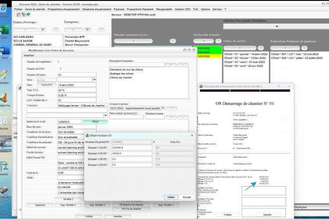329x219 pixels.
Task: Open the Récapitulatifs menu
Action: (164, 9)
